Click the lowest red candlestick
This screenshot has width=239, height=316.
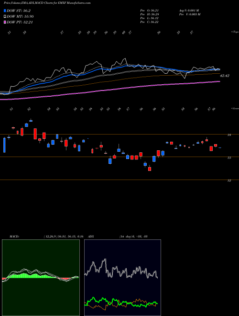click(x=150, y=168)
